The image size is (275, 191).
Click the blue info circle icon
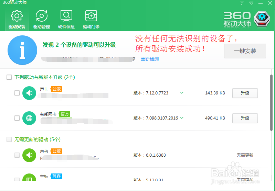[x=22, y=50]
